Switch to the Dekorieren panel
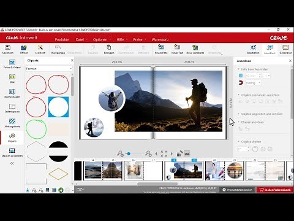 click(x=285, y=49)
